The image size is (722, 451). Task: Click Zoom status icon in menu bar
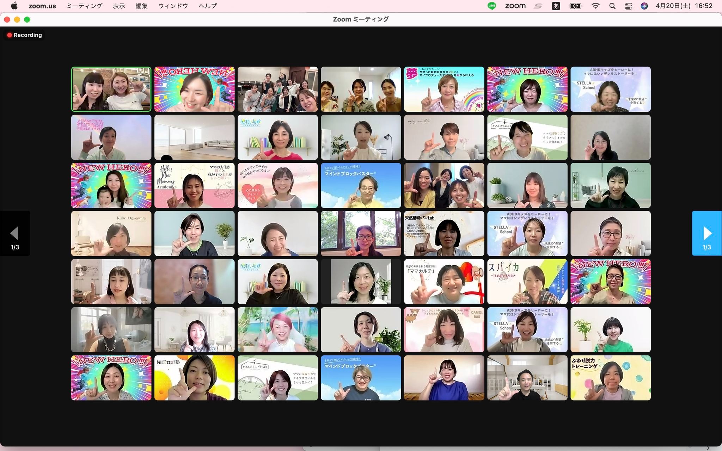pyautogui.click(x=515, y=6)
